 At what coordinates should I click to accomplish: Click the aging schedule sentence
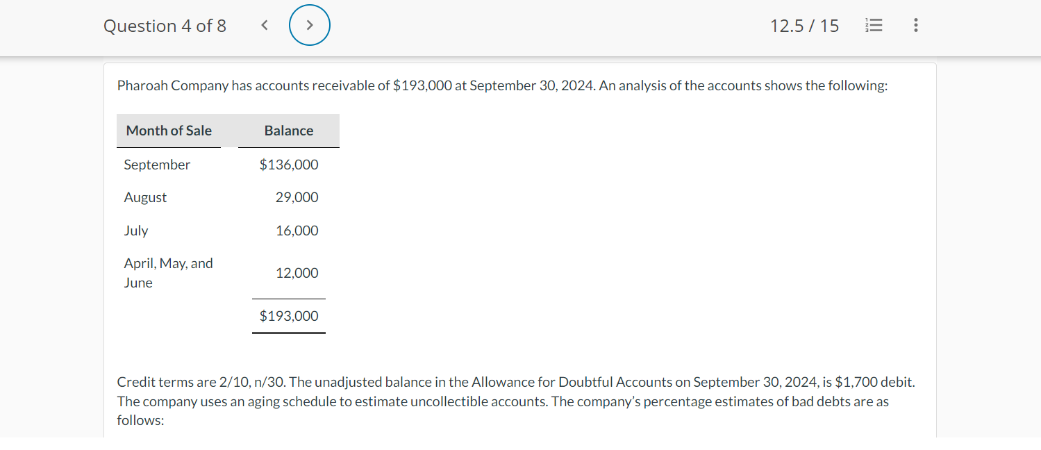502,401
